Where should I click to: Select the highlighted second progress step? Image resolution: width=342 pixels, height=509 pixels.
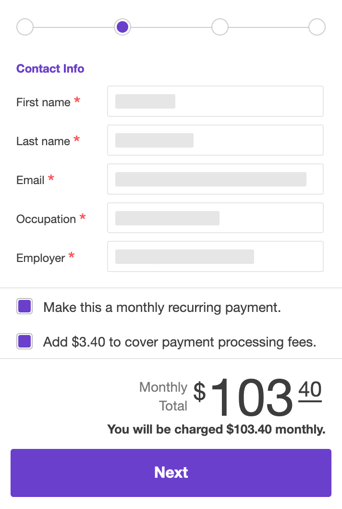click(122, 27)
